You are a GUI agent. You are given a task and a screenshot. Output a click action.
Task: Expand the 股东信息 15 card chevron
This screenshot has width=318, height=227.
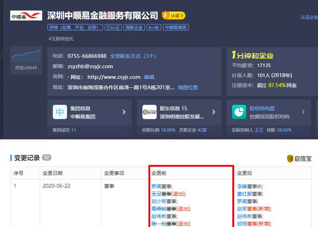[x=213, y=112]
